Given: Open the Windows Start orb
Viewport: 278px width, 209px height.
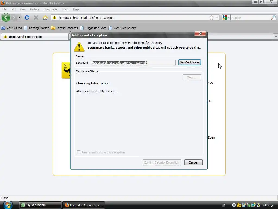Looking at the screenshot, I should [8, 205].
